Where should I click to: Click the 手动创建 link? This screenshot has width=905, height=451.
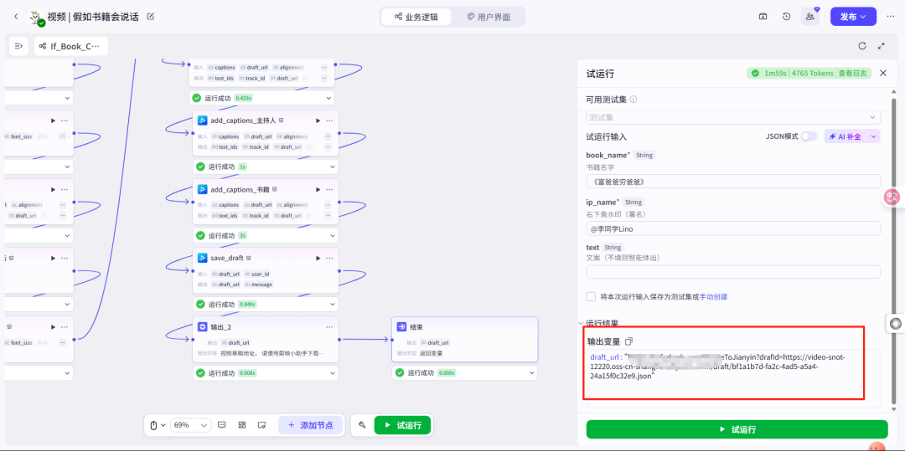click(713, 297)
